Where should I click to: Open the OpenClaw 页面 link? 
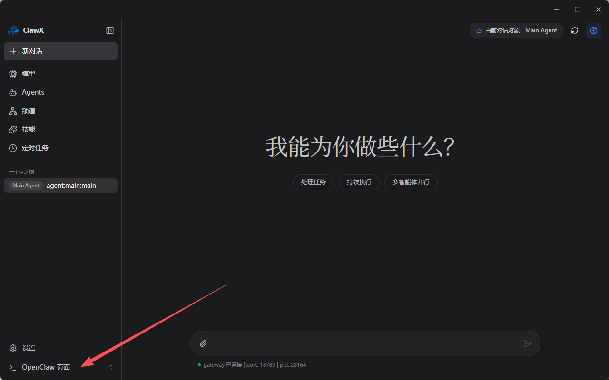46,367
